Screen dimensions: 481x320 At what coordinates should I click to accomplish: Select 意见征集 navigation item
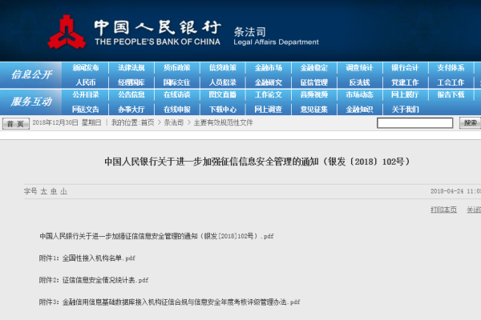pos(314,110)
